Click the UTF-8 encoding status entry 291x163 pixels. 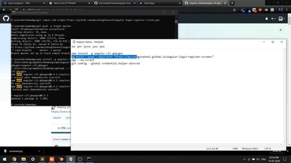(268, 149)
